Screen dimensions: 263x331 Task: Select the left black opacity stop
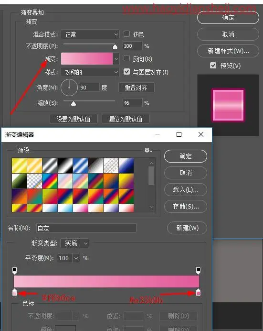14,270
